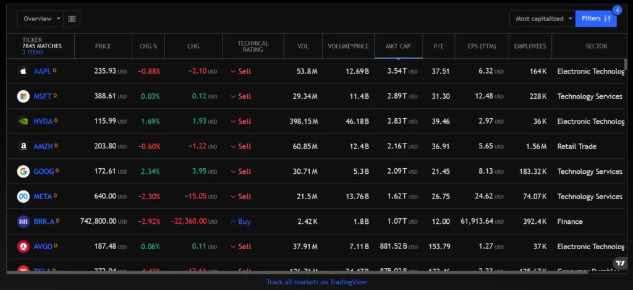Open the MSFT ticker link
The height and width of the screenshot is (290, 633).
click(x=43, y=96)
